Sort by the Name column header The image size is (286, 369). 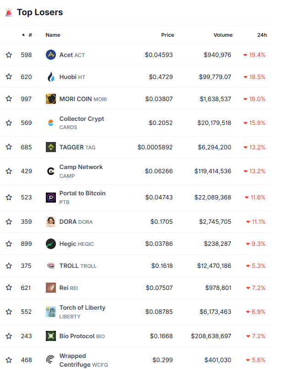(53, 35)
